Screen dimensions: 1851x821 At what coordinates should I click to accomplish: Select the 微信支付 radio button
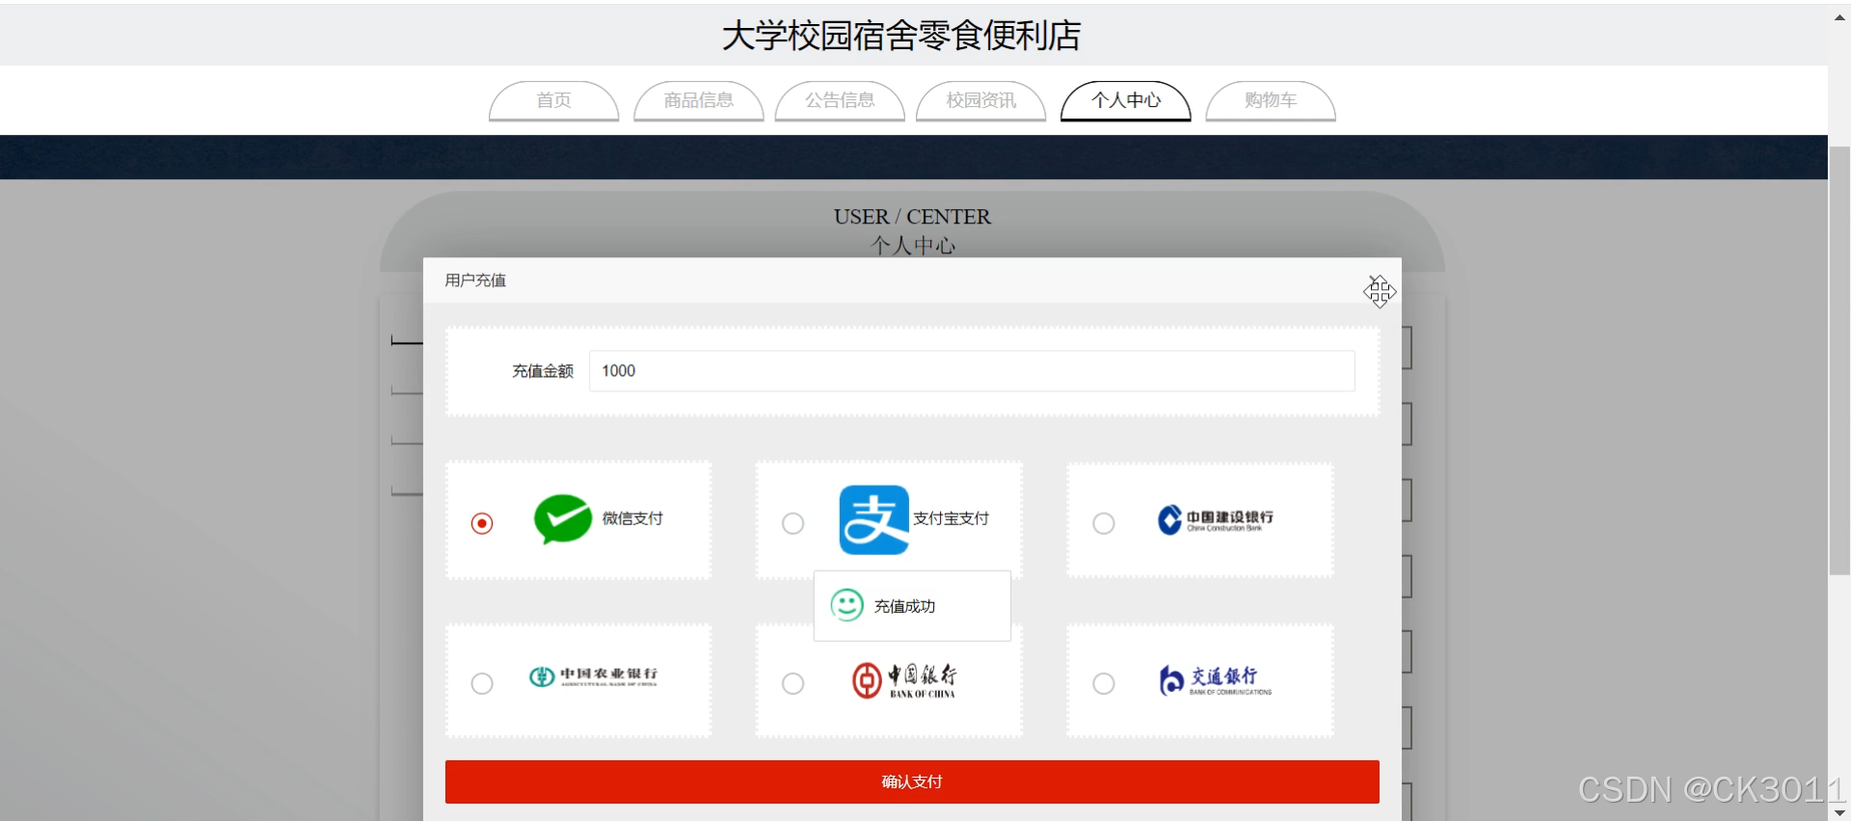[x=482, y=523]
